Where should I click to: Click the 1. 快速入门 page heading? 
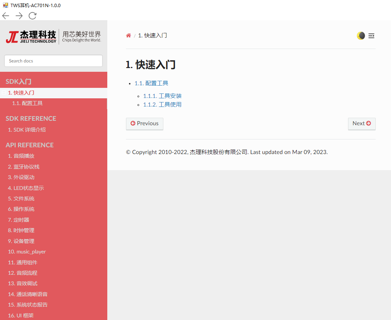[151, 65]
